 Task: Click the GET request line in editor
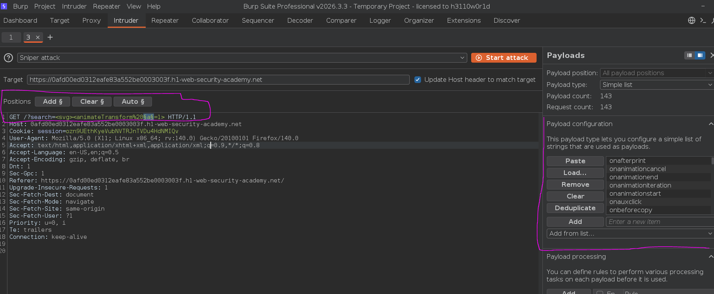pos(103,117)
